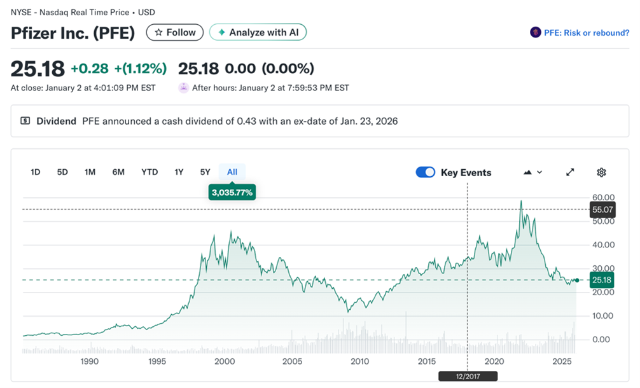The height and width of the screenshot is (388, 640).
Task: Open the PFE: Risk or rebound link
Action: tap(586, 32)
